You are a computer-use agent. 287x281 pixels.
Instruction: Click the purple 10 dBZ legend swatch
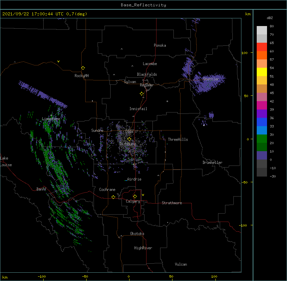click(262, 156)
